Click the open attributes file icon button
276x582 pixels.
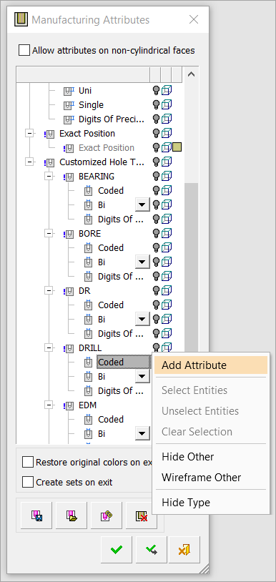pos(72,516)
